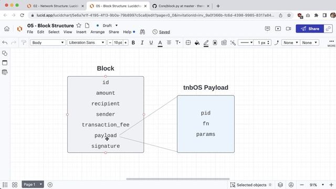
Task: Click the Undo arrow
Action: [5, 43]
